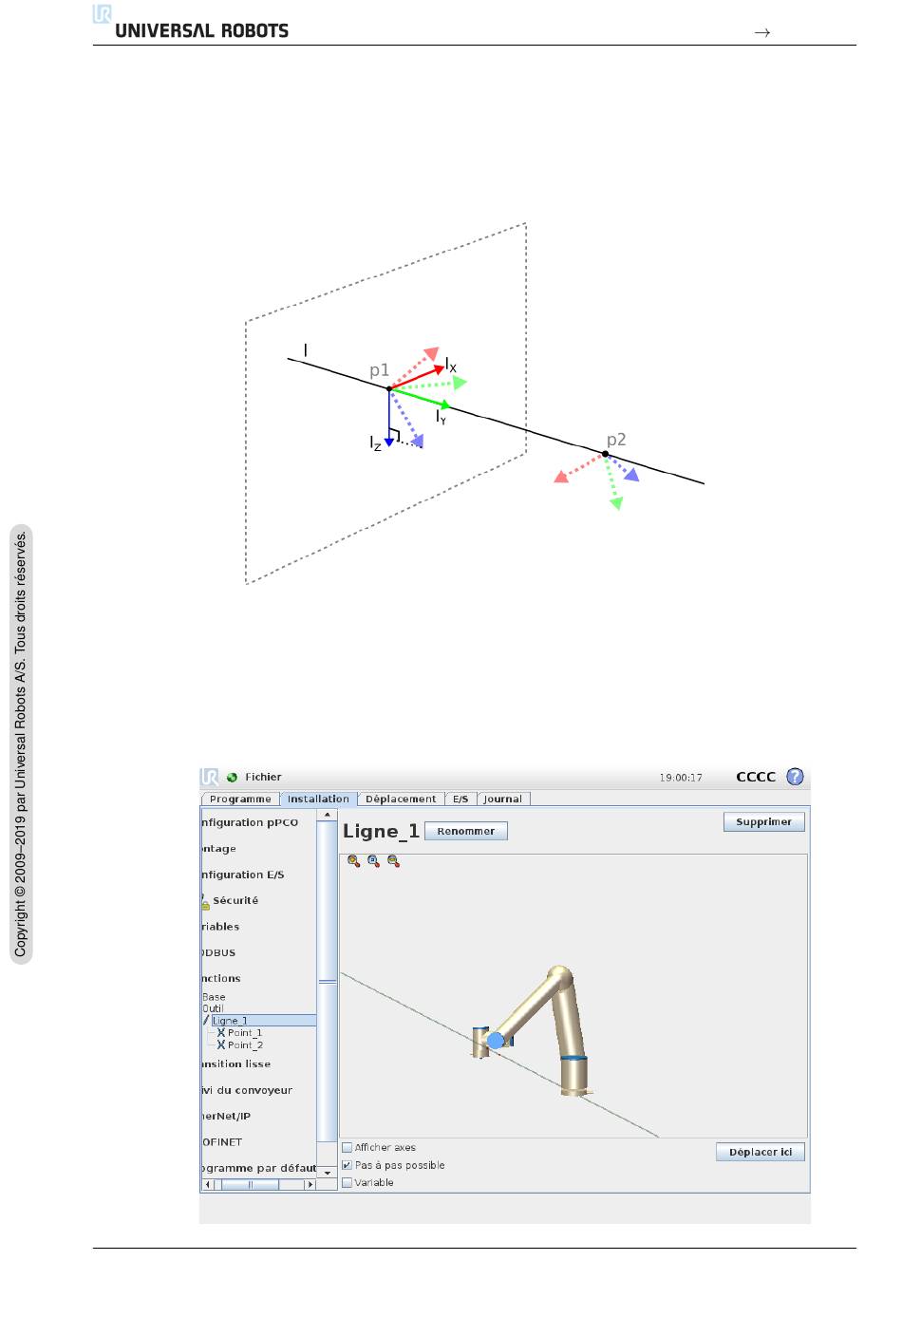Open the Fonctions sidebar entry
Viewport: 902px width, 1317px height.
(221, 979)
